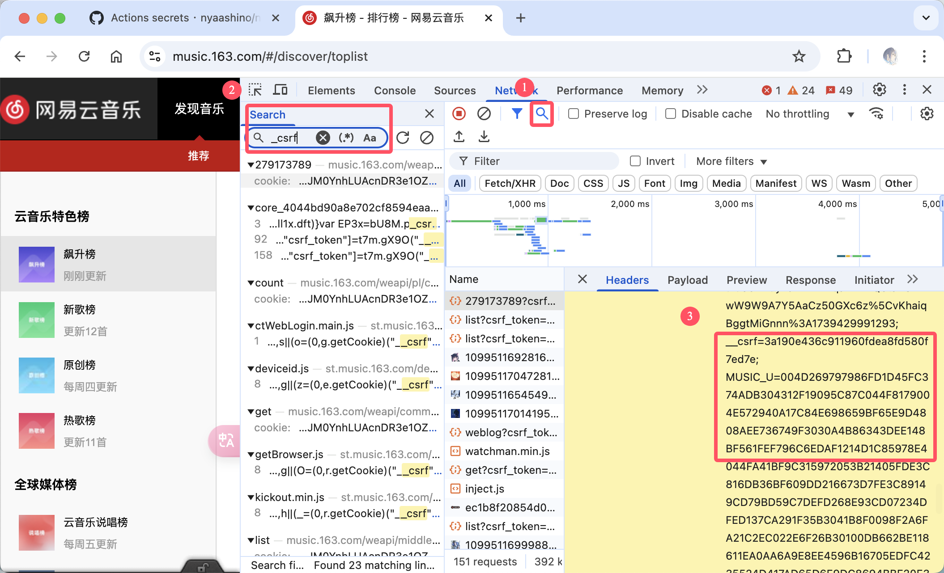Refresh the search results
The image size is (944, 573).
403,138
